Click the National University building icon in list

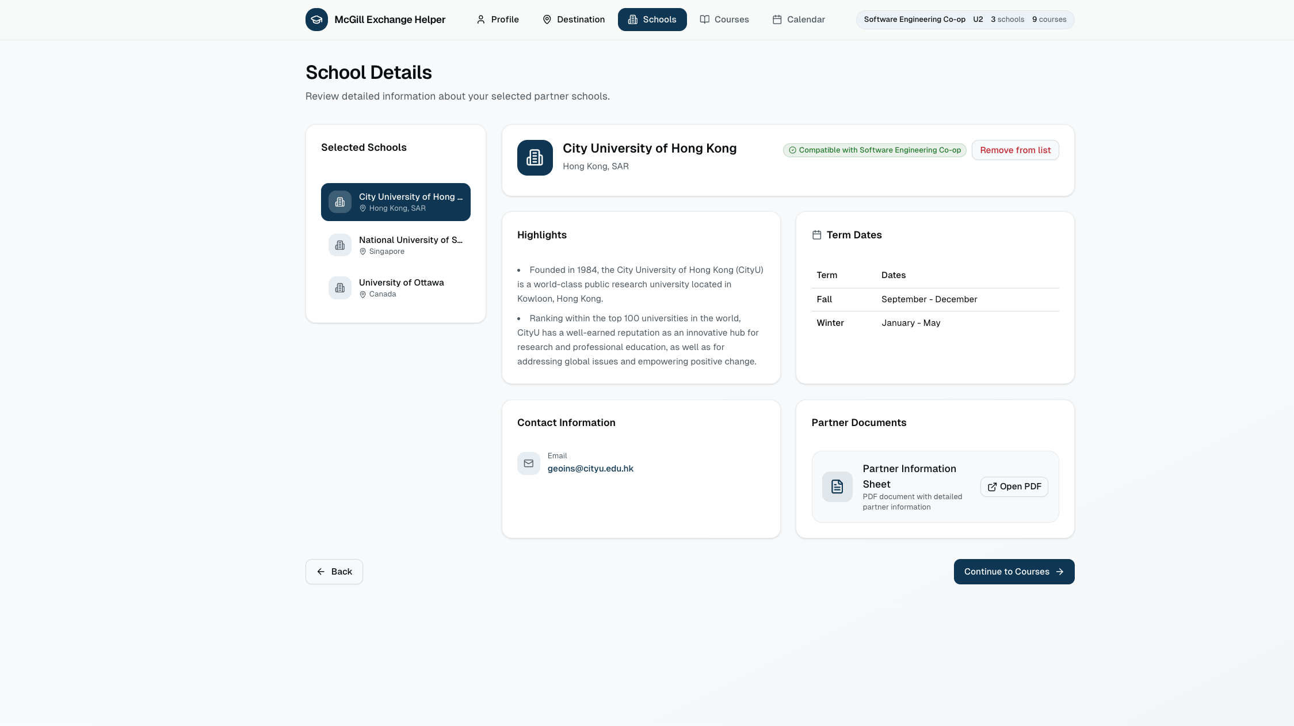340,245
